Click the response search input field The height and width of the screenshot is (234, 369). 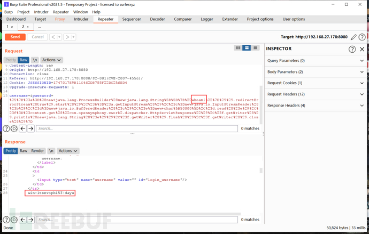click(x=136, y=220)
